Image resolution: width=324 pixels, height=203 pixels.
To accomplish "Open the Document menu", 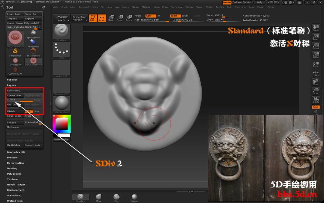I will (x=84, y=7).
